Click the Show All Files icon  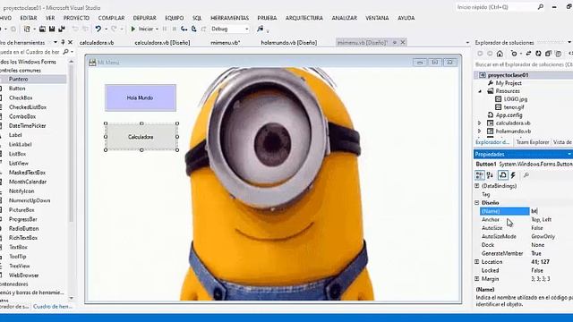(x=558, y=54)
